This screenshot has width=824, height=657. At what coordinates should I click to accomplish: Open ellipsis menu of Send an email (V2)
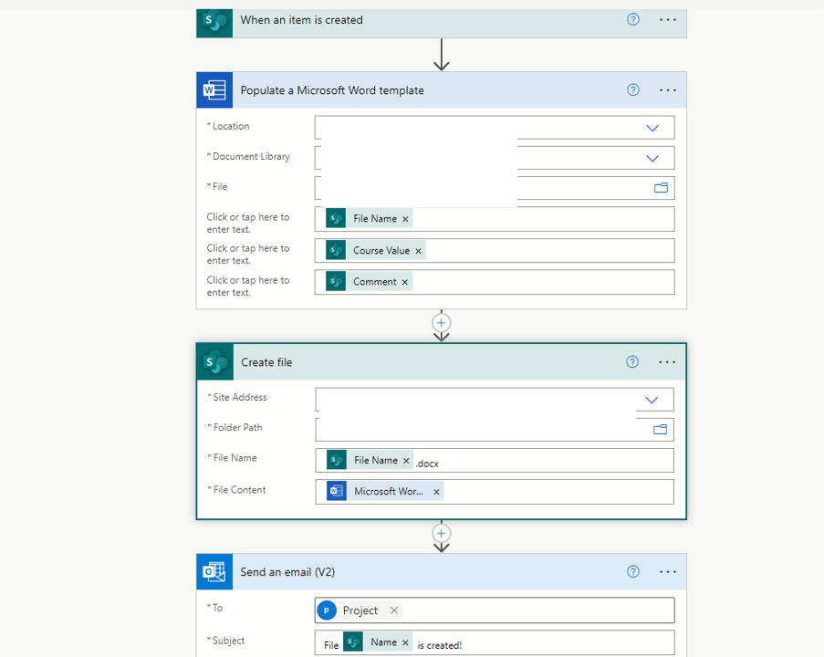668,572
